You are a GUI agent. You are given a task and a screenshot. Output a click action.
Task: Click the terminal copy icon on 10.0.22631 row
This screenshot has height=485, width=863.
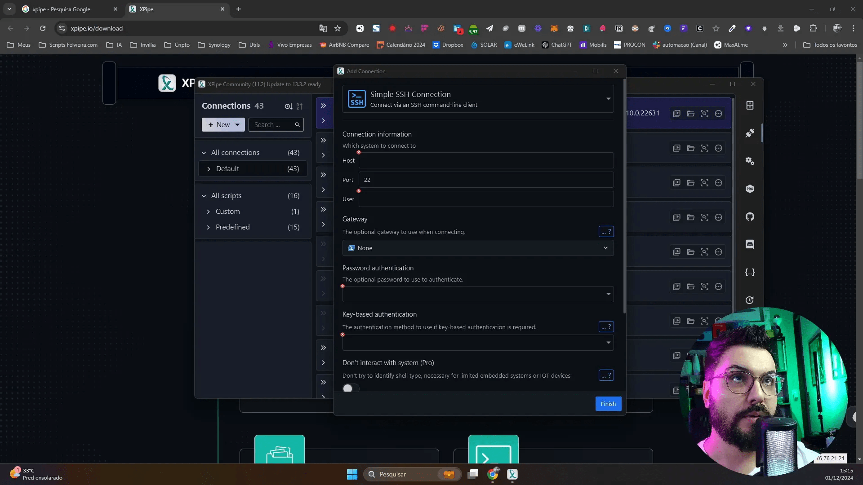pos(677,114)
